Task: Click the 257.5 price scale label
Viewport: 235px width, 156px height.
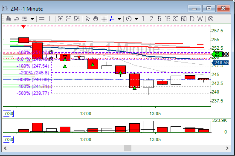Action: [x=218, y=31]
